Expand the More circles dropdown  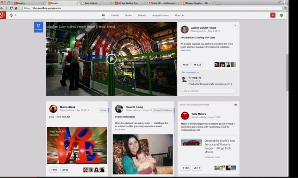179,15
